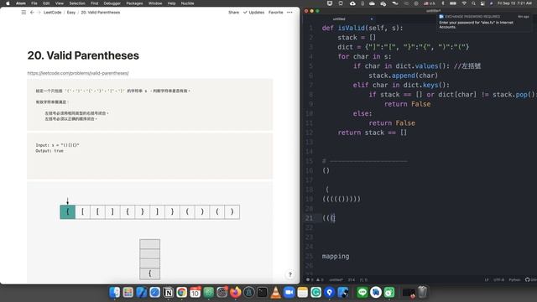This screenshot has width=537, height=302.
Task: Click the Share button in Notion
Action: pyautogui.click(x=233, y=13)
